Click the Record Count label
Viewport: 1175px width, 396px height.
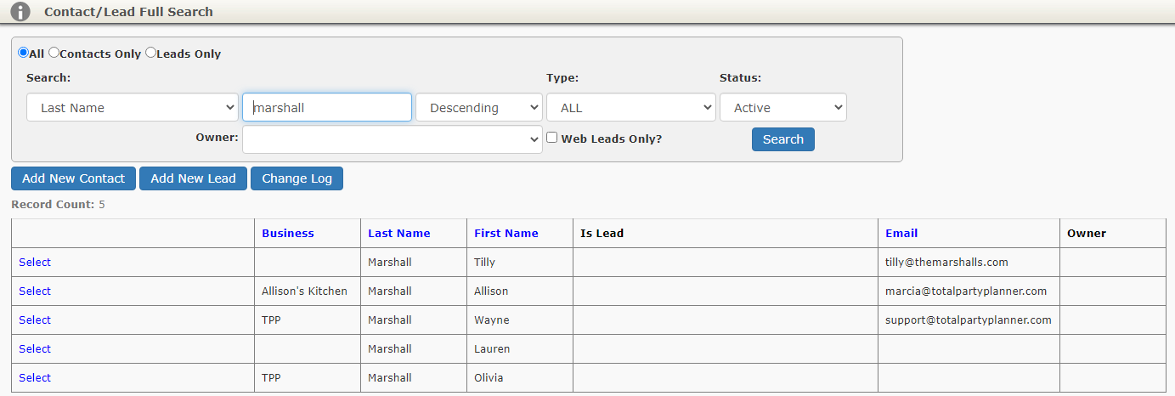click(53, 204)
